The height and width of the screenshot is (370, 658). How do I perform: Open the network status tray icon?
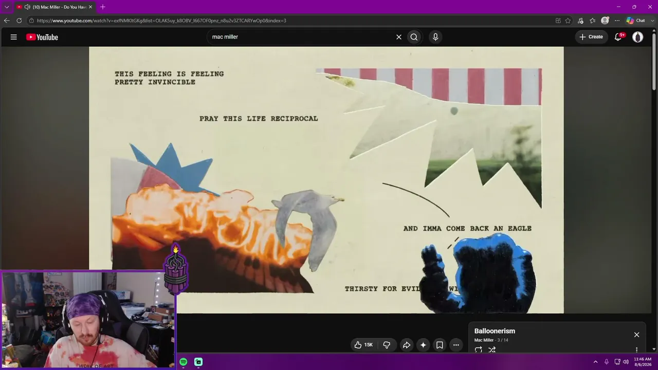617,362
